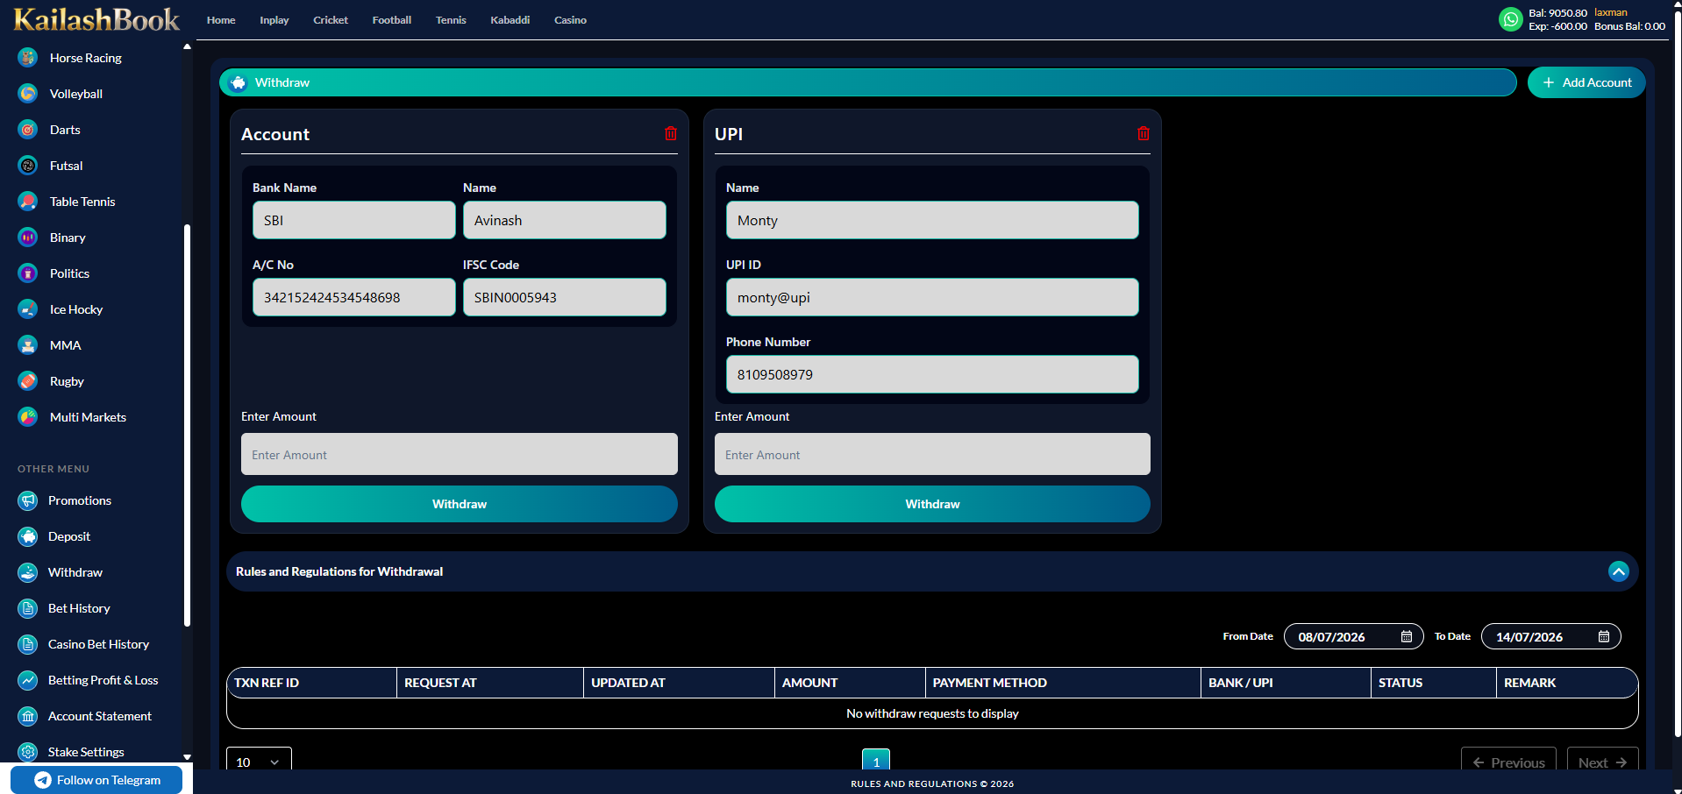Image resolution: width=1682 pixels, height=794 pixels.
Task: Click the UPI ID field monty@upi
Action: tap(932, 297)
